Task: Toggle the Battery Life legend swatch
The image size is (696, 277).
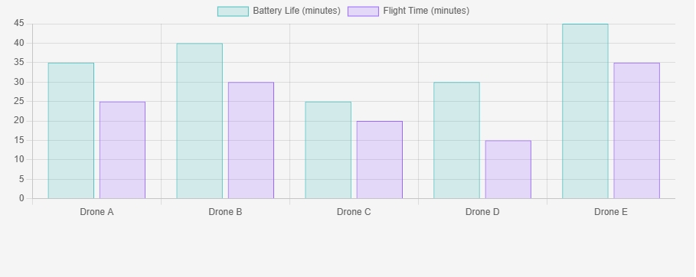Action: click(x=233, y=11)
